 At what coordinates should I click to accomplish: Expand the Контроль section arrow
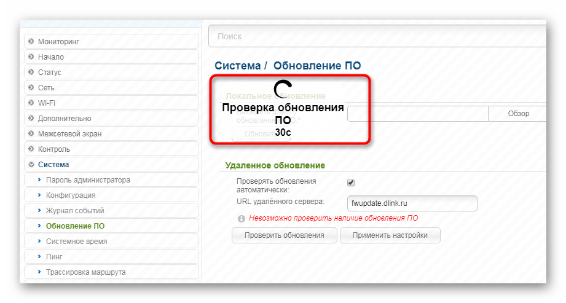31,149
